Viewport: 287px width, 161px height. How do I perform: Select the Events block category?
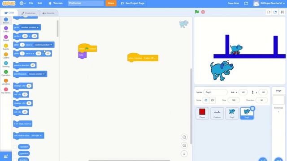pyautogui.click(x=6, y=47)
